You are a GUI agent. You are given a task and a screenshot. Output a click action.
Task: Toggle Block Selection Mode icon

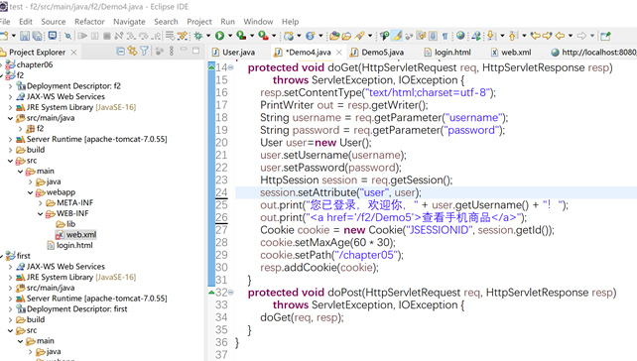coord(433,36)
